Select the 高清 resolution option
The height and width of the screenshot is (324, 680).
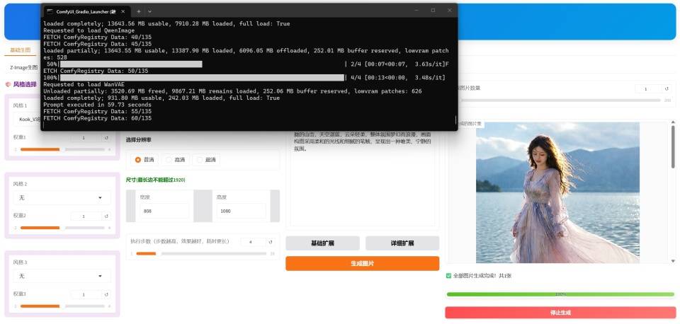coord(176,160)
